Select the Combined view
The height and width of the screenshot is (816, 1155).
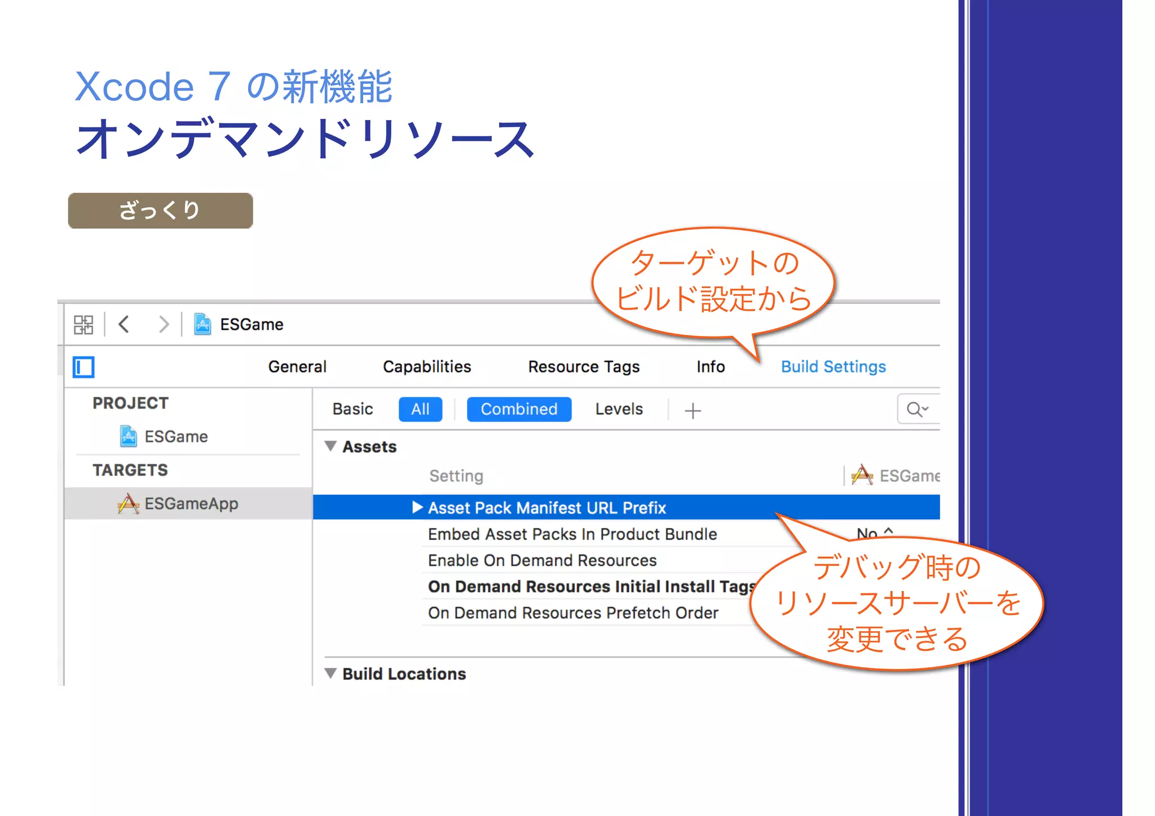pyautogui.click(x=519, y=409)
